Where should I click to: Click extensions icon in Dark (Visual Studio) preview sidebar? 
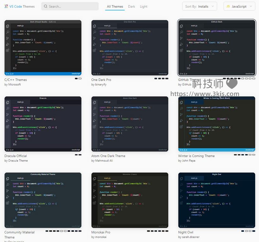pos(8,50)
